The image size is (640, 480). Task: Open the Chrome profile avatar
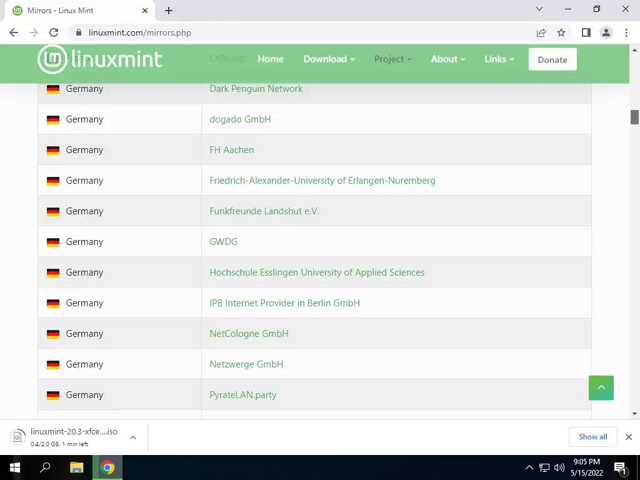606,32
